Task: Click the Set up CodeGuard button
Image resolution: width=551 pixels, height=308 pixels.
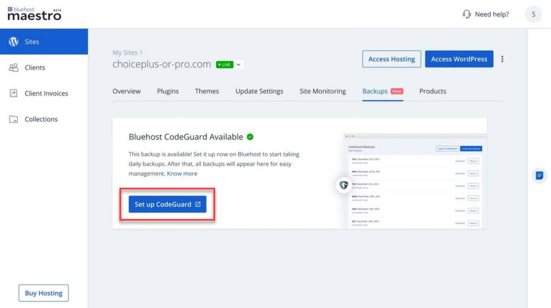Action: pyautogui.click(x=167, y=204)
